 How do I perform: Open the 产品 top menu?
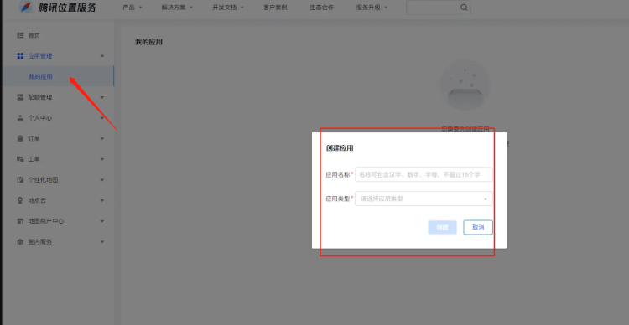point(132,8)
